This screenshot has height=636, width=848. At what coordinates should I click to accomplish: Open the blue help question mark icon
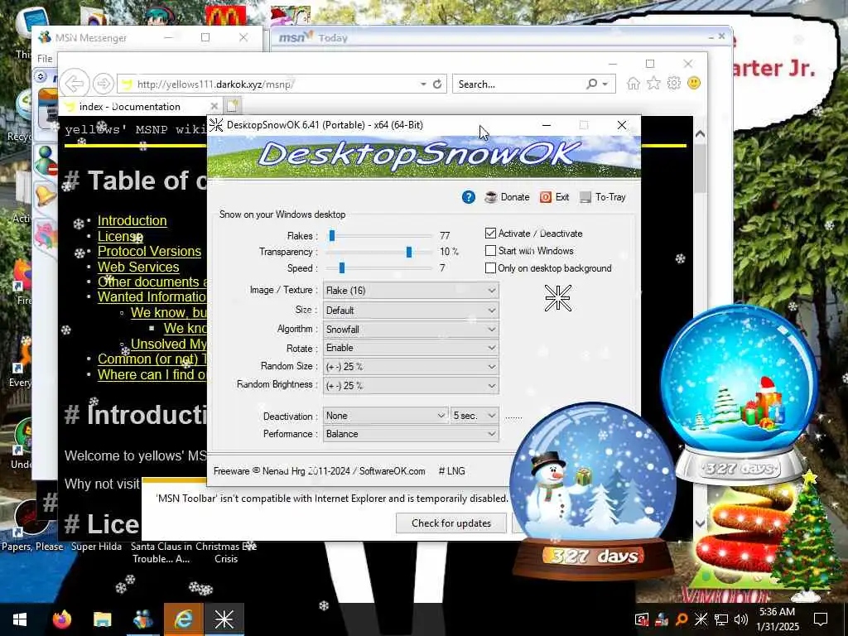click(x=469, y=197)
